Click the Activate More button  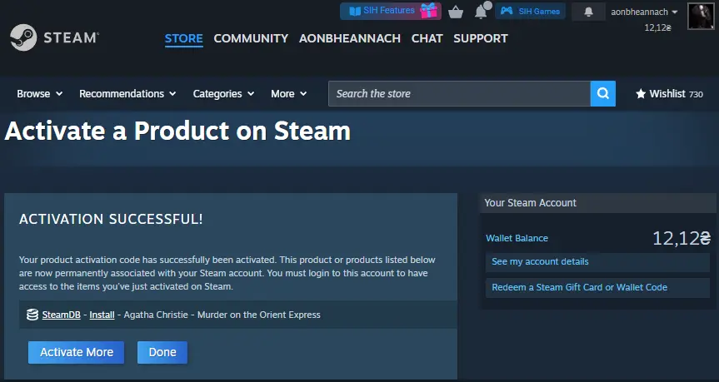click(x=76, y=352)
